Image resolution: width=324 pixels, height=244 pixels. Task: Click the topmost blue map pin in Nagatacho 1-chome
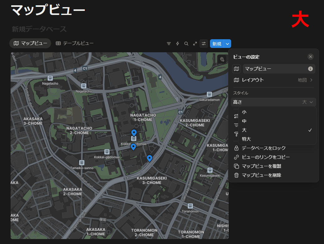pos(134,133)
